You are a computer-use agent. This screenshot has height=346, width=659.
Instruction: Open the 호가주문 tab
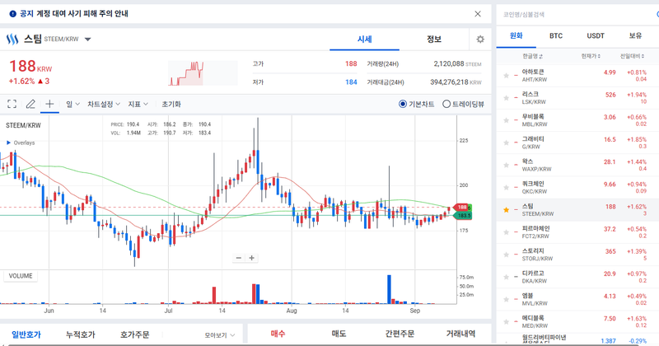click(x=134, y=334)
